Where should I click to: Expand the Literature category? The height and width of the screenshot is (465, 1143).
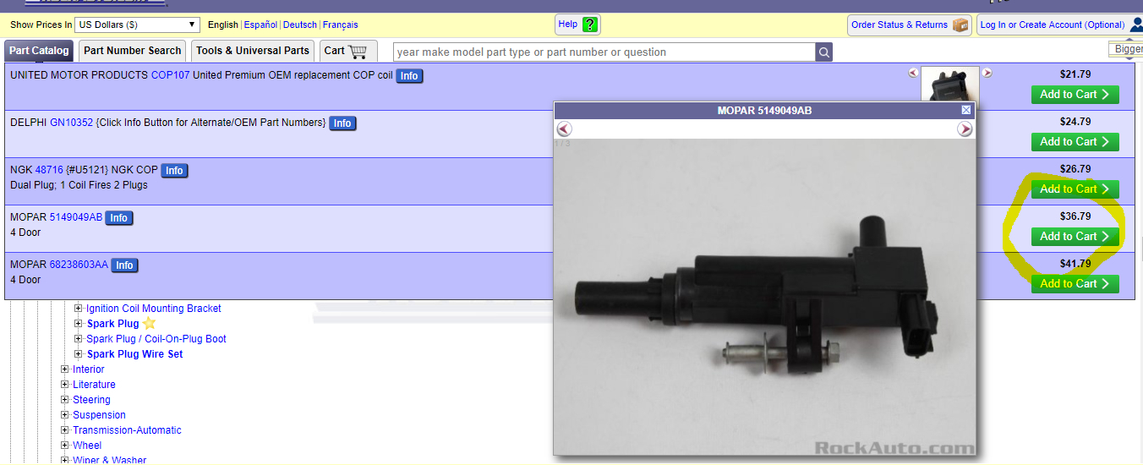(65, 385)
